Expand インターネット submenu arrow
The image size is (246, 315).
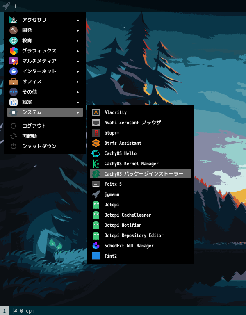(78, 71)
